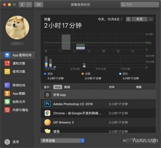Click the 选项 ellipsis icon
Image resolution: width=161 pixels, height=148 pixels.
point(7,142)
